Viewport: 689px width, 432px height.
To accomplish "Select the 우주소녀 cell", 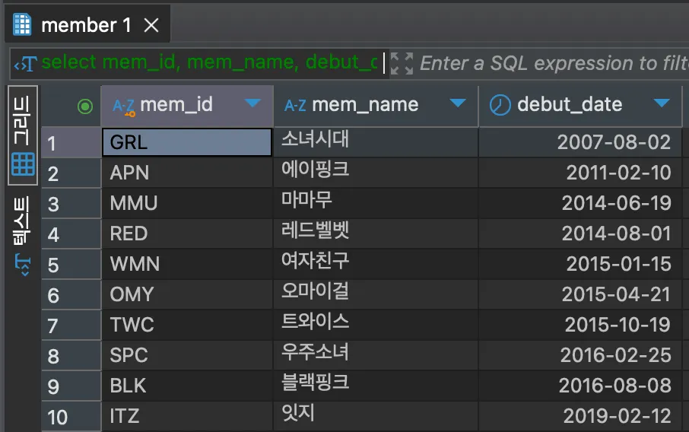I will coord(376,355).
